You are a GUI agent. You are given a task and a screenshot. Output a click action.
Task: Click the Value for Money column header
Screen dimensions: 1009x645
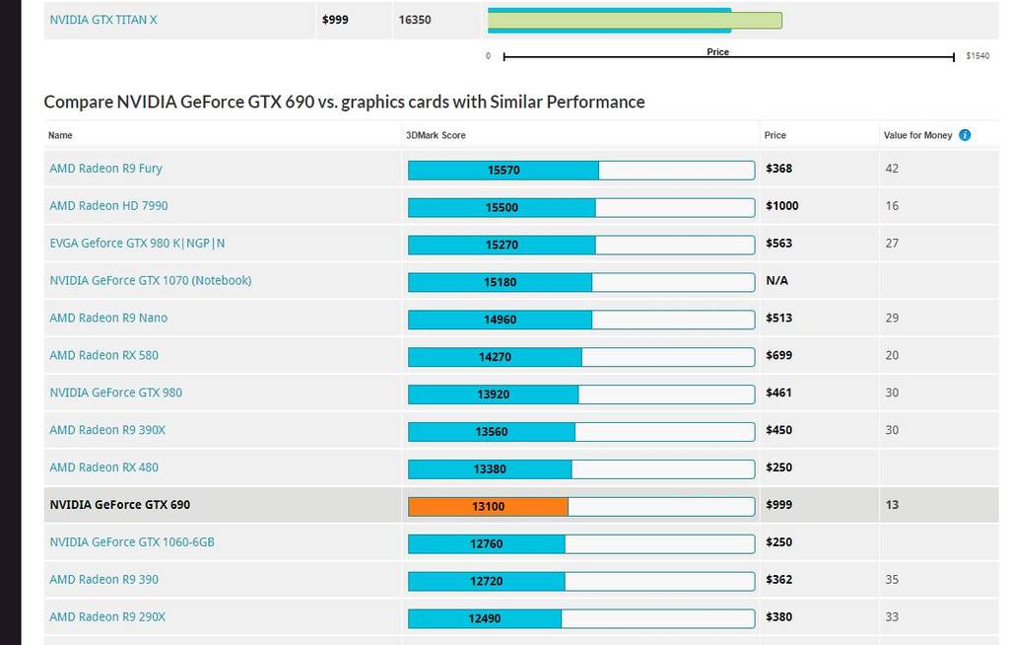pyautogui.click(x=917, y=135)
